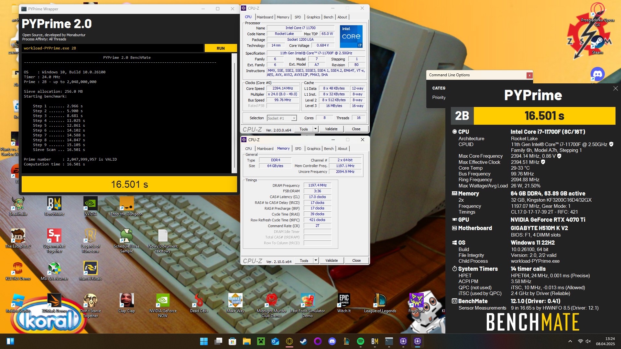
Task: Click Tools button in lower CPU-Z
Action: 304,260
